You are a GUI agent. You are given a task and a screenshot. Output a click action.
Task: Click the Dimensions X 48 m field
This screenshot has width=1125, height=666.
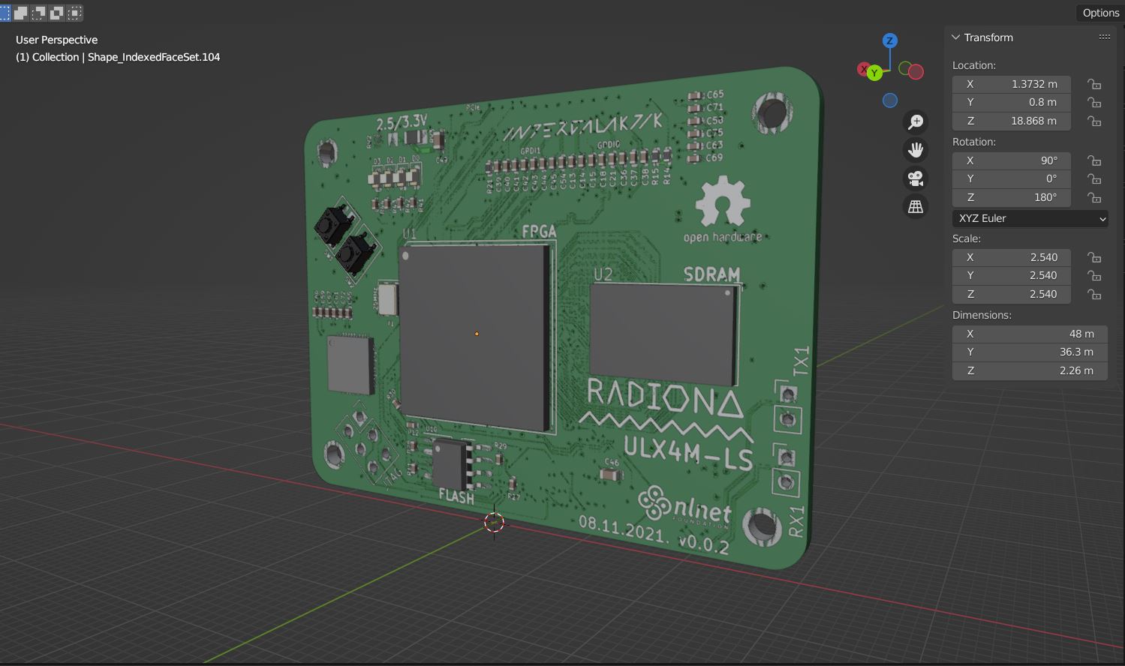(x=1029, y=334)
